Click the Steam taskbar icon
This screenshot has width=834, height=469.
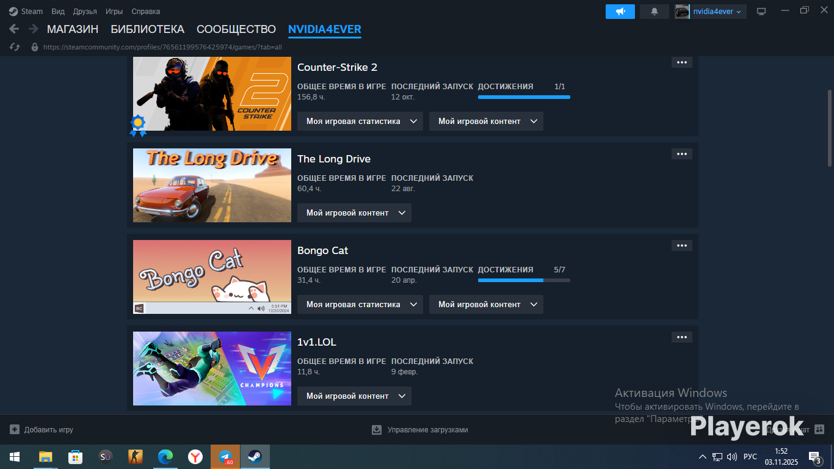[x=255, y=457]
